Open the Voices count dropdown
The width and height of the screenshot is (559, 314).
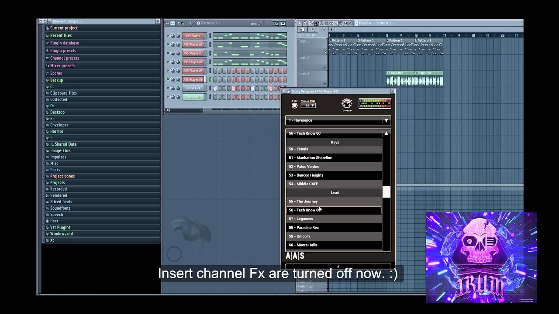click(x=308, y=106)
